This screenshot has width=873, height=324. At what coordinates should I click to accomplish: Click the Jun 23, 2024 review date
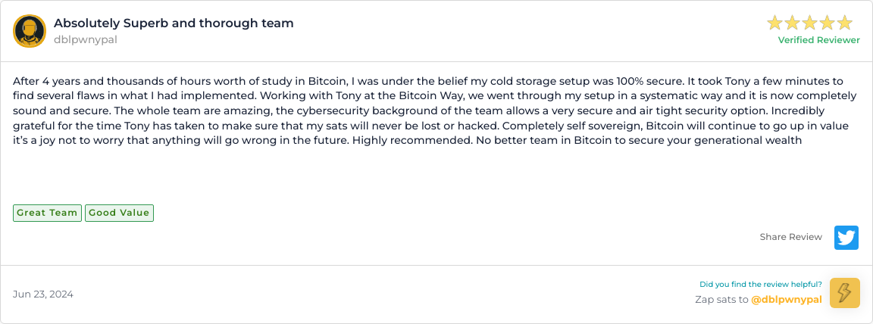[43, 294]
